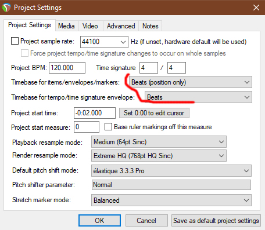Enable the Project sample rate checkbox
Image resolution: width=265 pixels, height=230 pixels.
(x=15, y=41)
